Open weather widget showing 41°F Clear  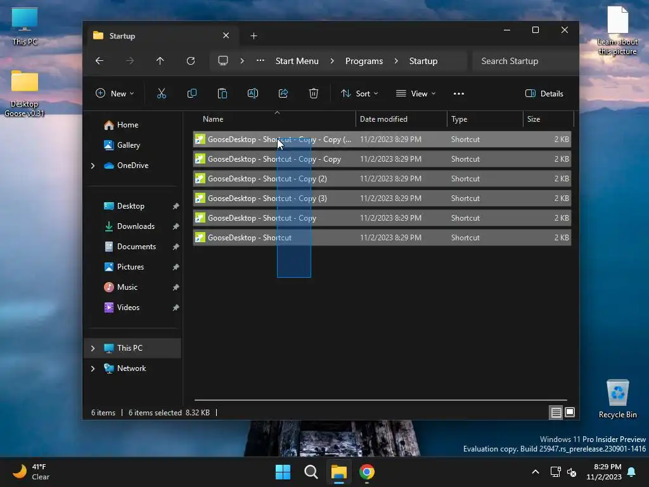click(x=32, y=472)
